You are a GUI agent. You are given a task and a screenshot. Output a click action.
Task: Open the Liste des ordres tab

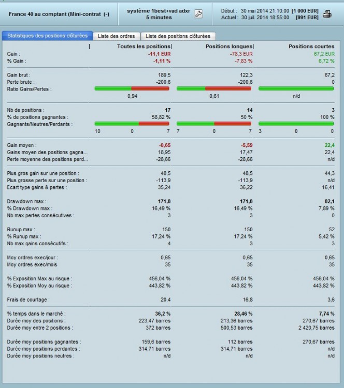[x=117, y=36]
